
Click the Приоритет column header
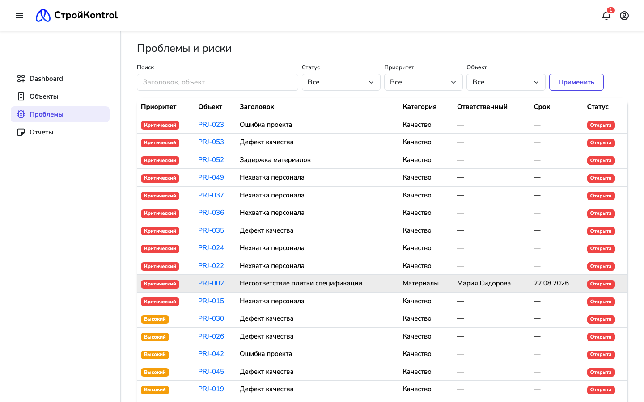(158, 107)
